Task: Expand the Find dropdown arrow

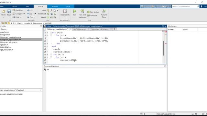Action: click(x=35, y=17)
